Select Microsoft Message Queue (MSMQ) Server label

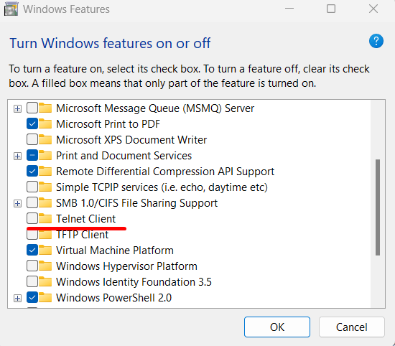[x=155, y=108]
